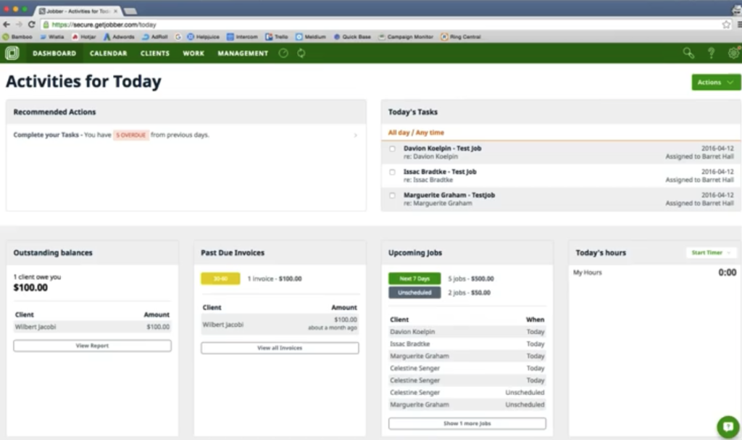Open the Bamboo bookmark
The image size is (742, 440).
tap(17, 36)
